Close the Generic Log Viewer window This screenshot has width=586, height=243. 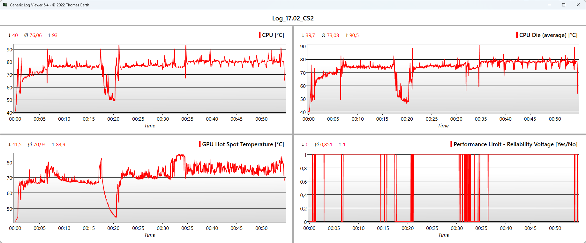pos(578,5)
